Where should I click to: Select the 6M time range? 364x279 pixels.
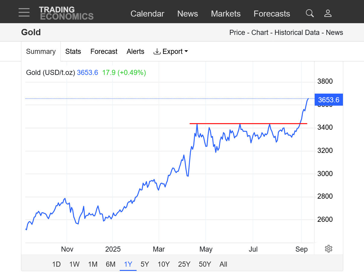pos(110,264)
